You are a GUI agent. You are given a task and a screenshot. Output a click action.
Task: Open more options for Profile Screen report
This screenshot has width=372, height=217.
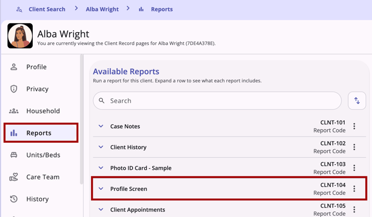coord(354,189)
